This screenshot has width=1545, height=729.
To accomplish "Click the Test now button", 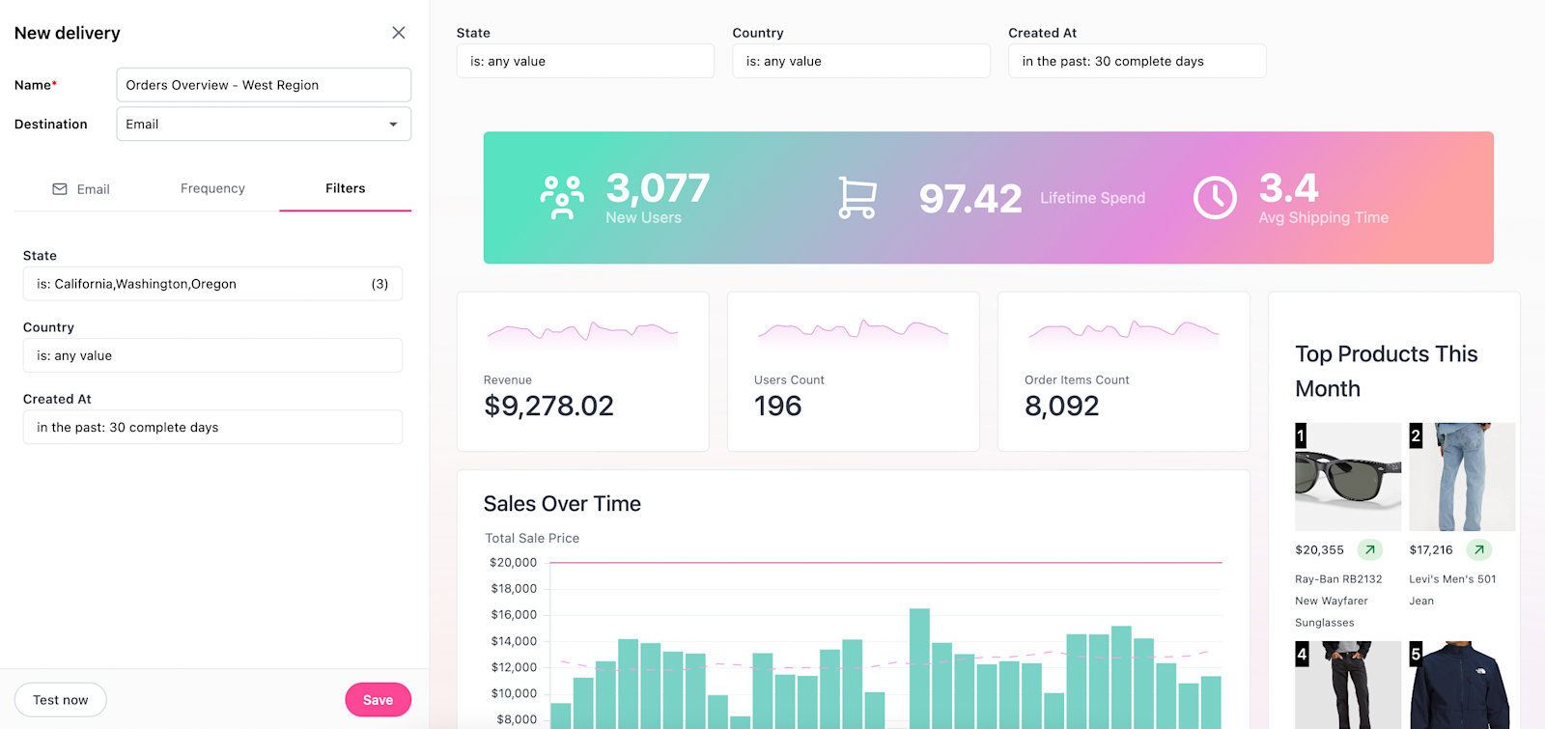I will click(61, 700).
